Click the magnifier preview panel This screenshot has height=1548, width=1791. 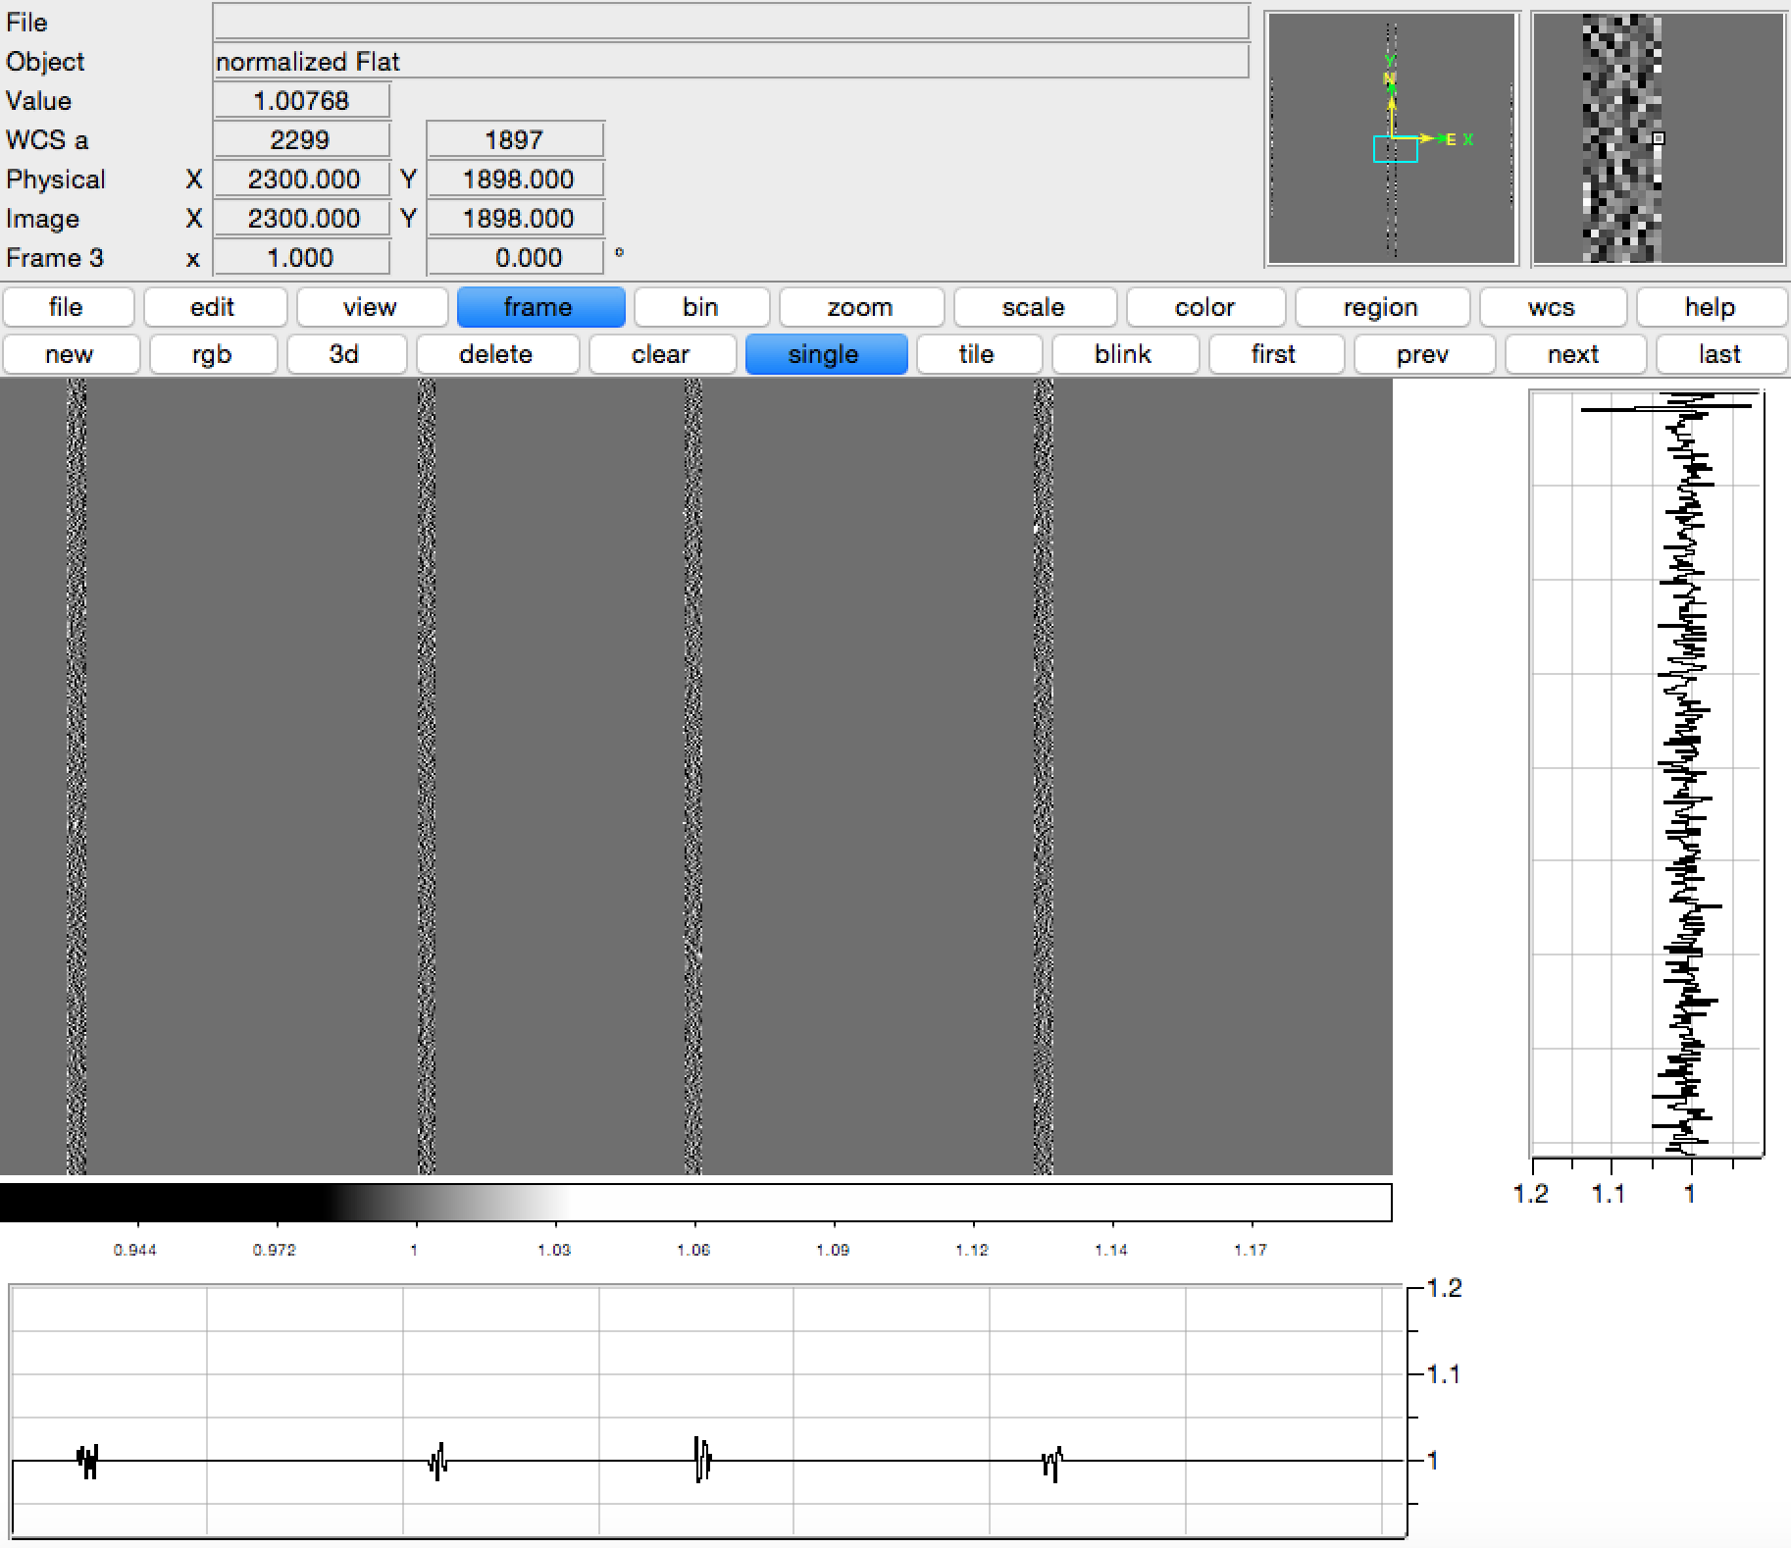(1658, 138)
